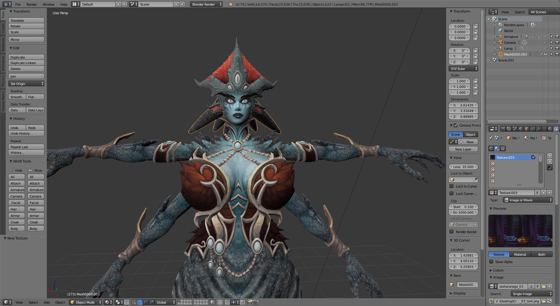Click the Repeat Last button
This screenshot has height=306, width=560.
tap(27, 147)
